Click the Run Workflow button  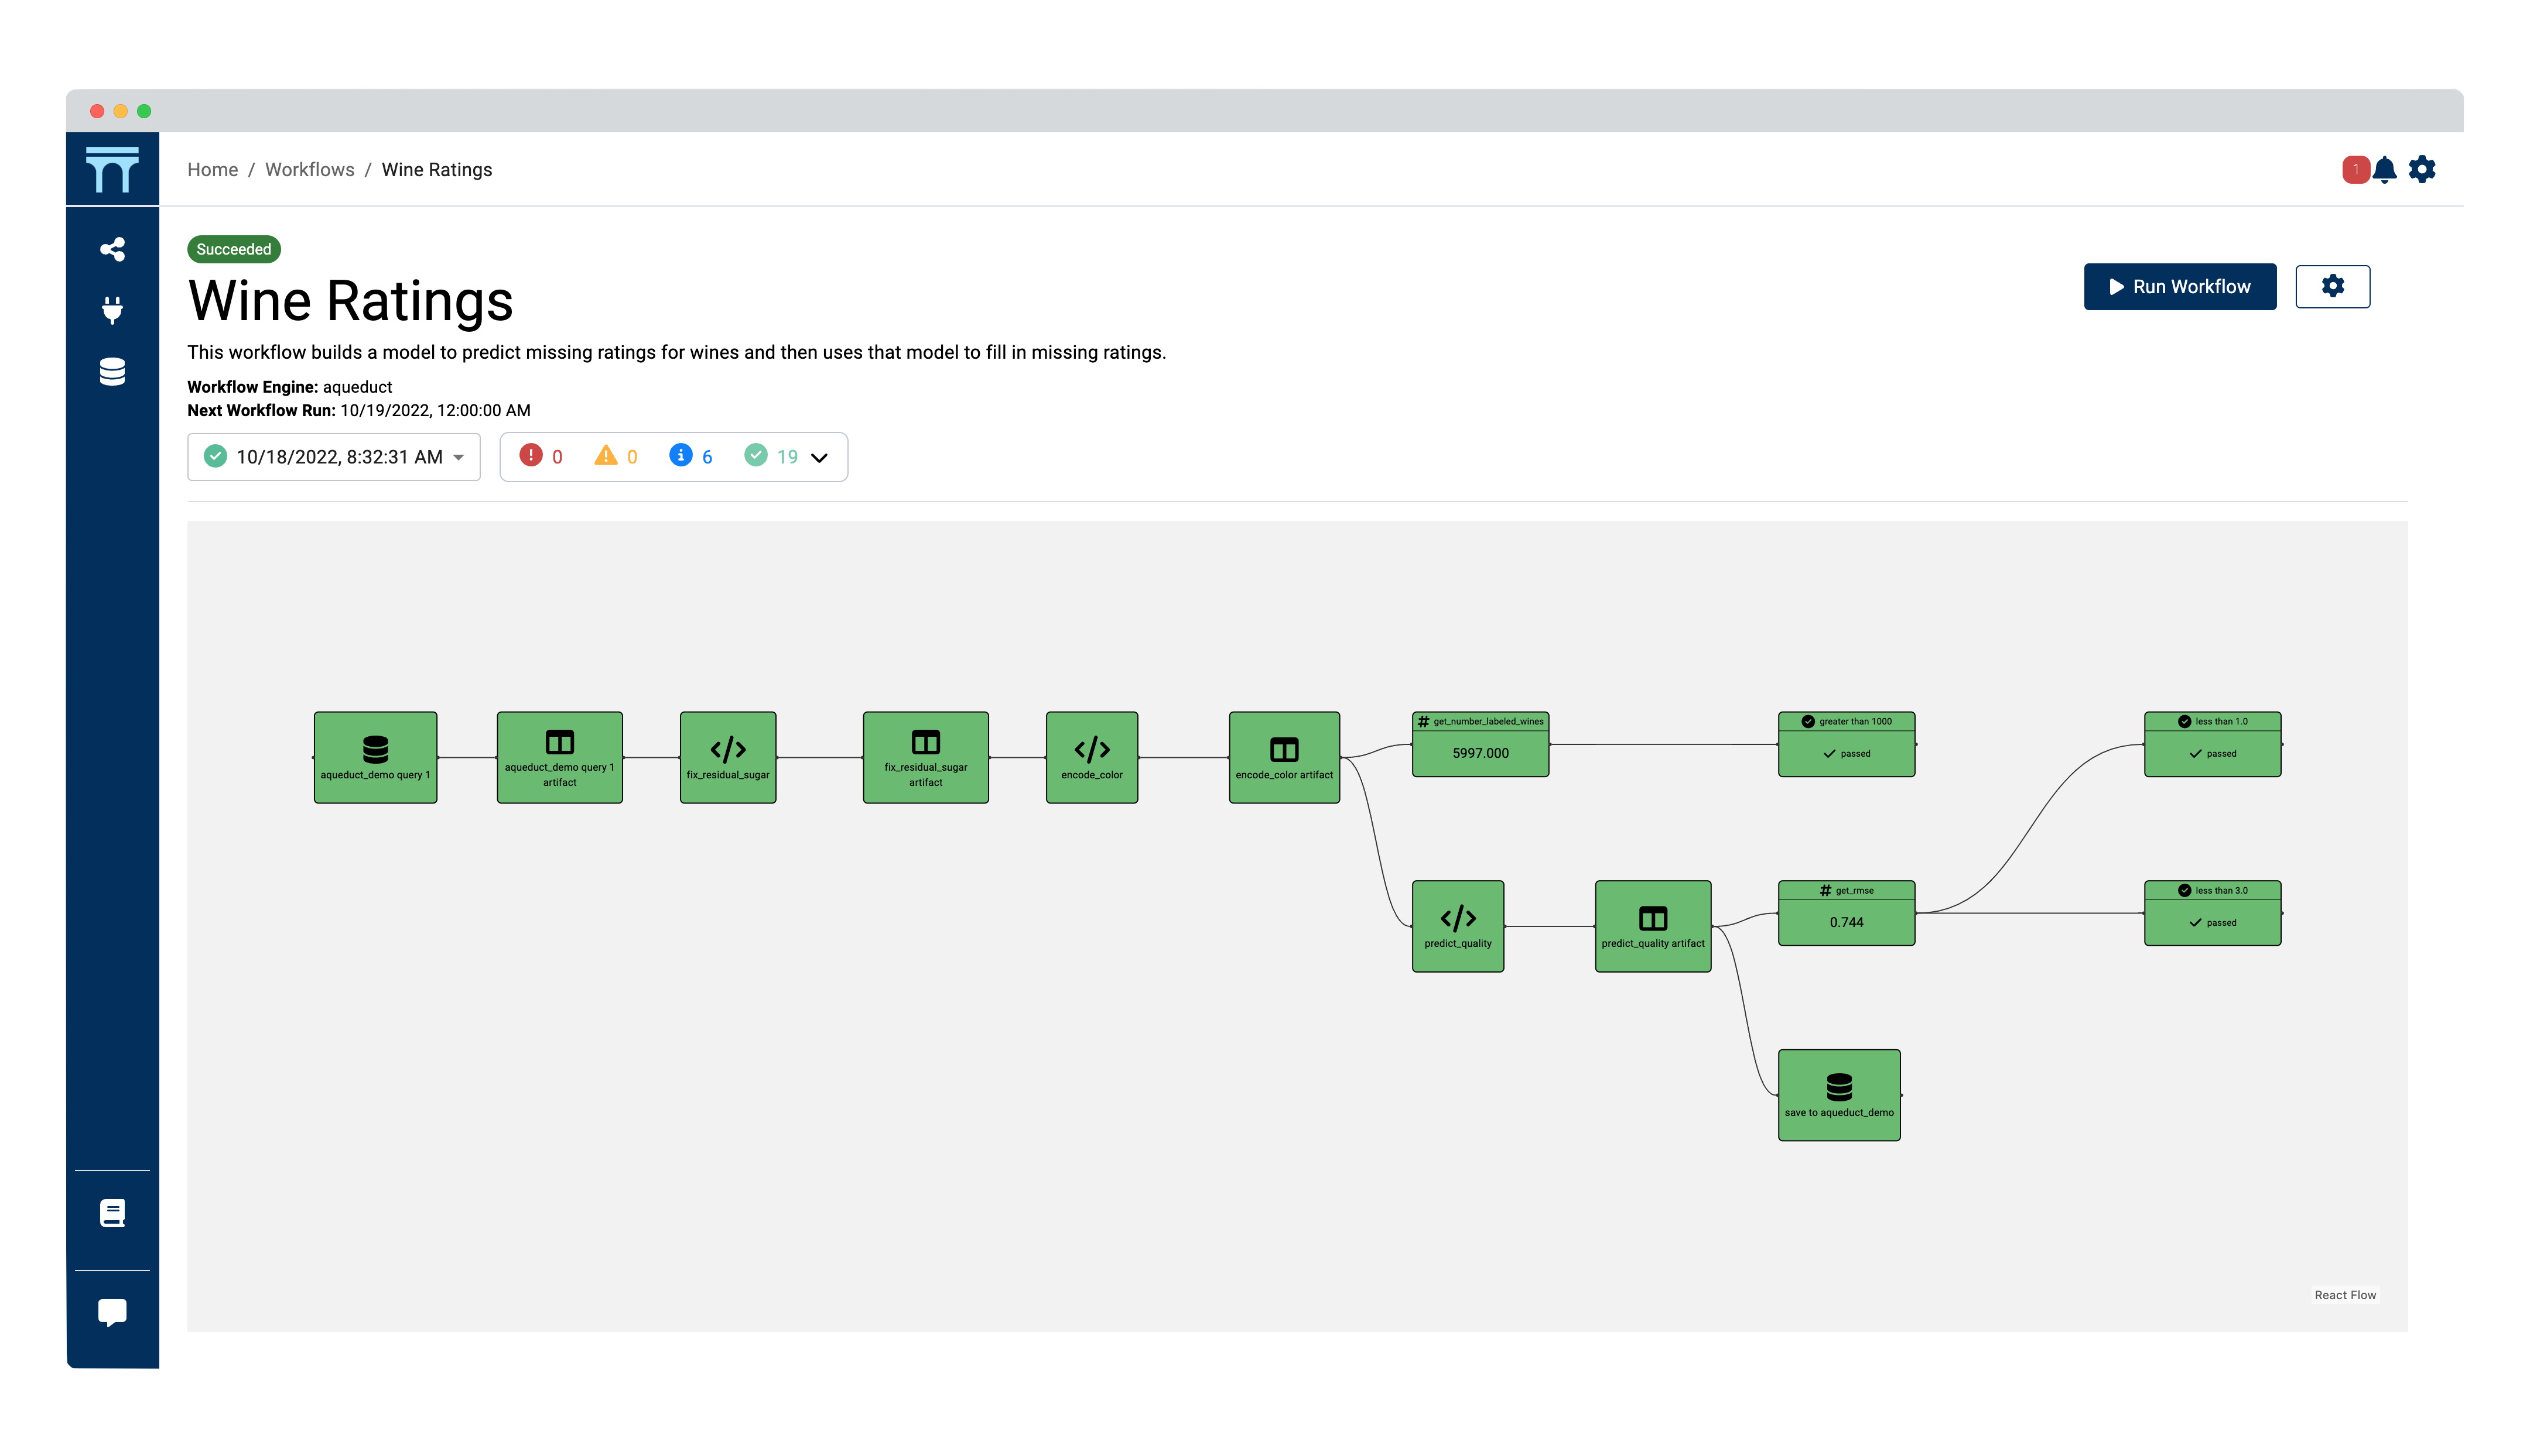tap(2180, 287)
